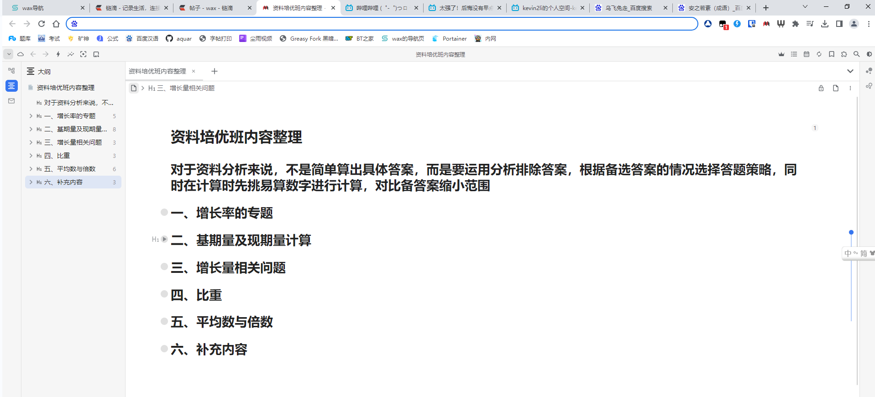Open the local graph icon below the global graph icon

(x=869, y=86)
